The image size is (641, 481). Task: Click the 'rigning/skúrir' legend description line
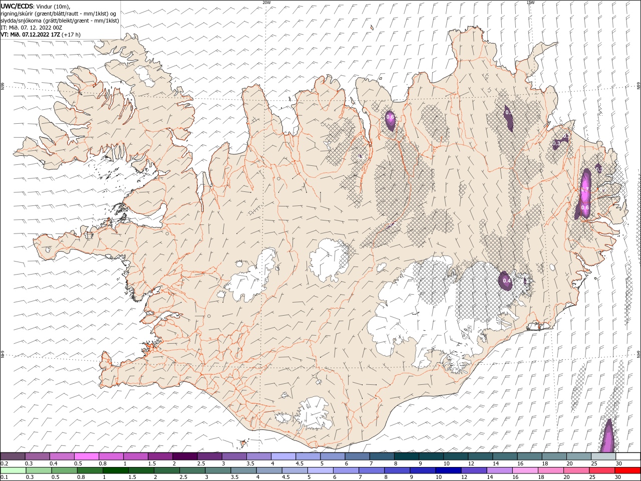59,14
